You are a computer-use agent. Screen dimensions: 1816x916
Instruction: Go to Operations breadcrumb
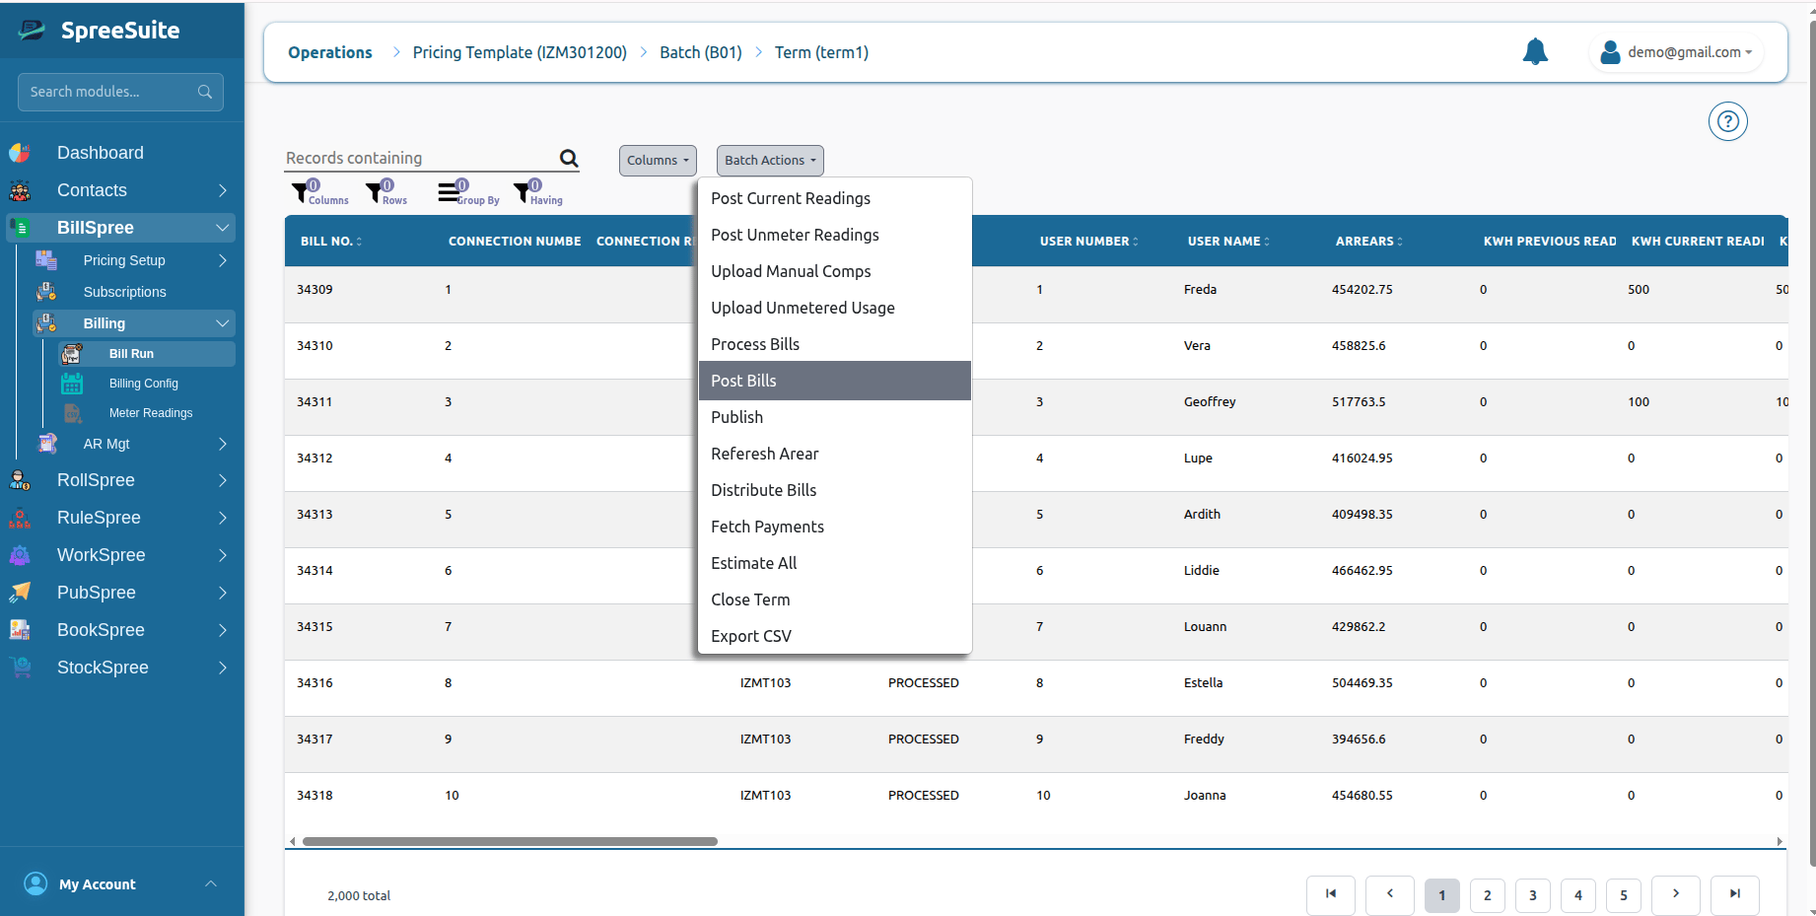(330, 52)
